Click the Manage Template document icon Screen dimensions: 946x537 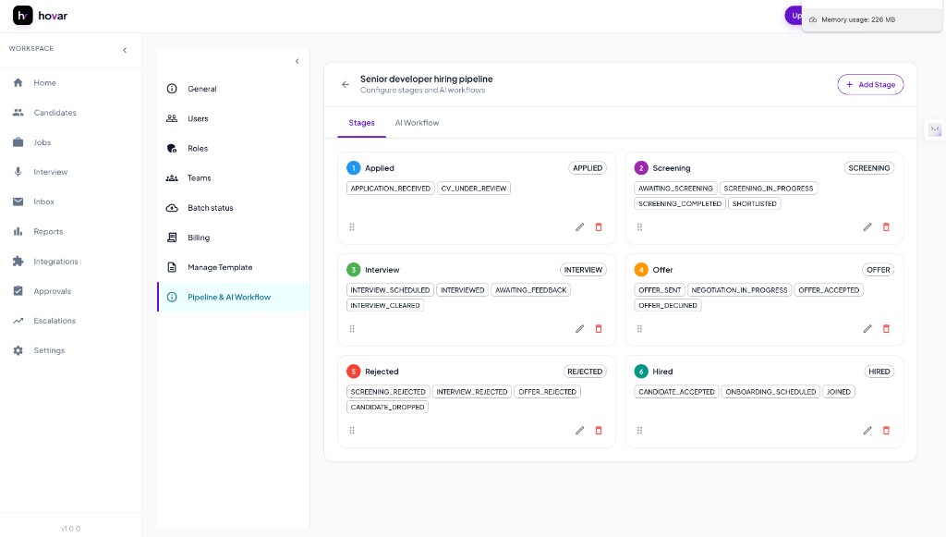tap(172, 267)
